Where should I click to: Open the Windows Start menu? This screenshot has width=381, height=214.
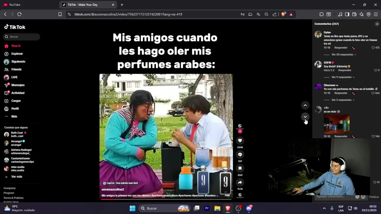coord(132,208)
